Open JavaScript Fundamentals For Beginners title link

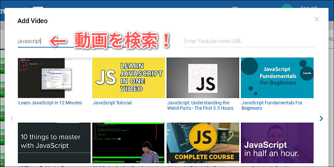tap(272, 106)
